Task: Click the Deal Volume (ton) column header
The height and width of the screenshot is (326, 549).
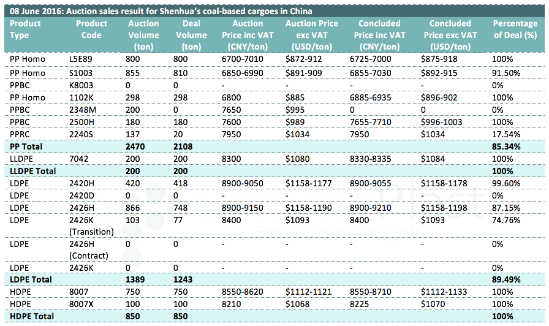Action: click(x=191, y=35)
